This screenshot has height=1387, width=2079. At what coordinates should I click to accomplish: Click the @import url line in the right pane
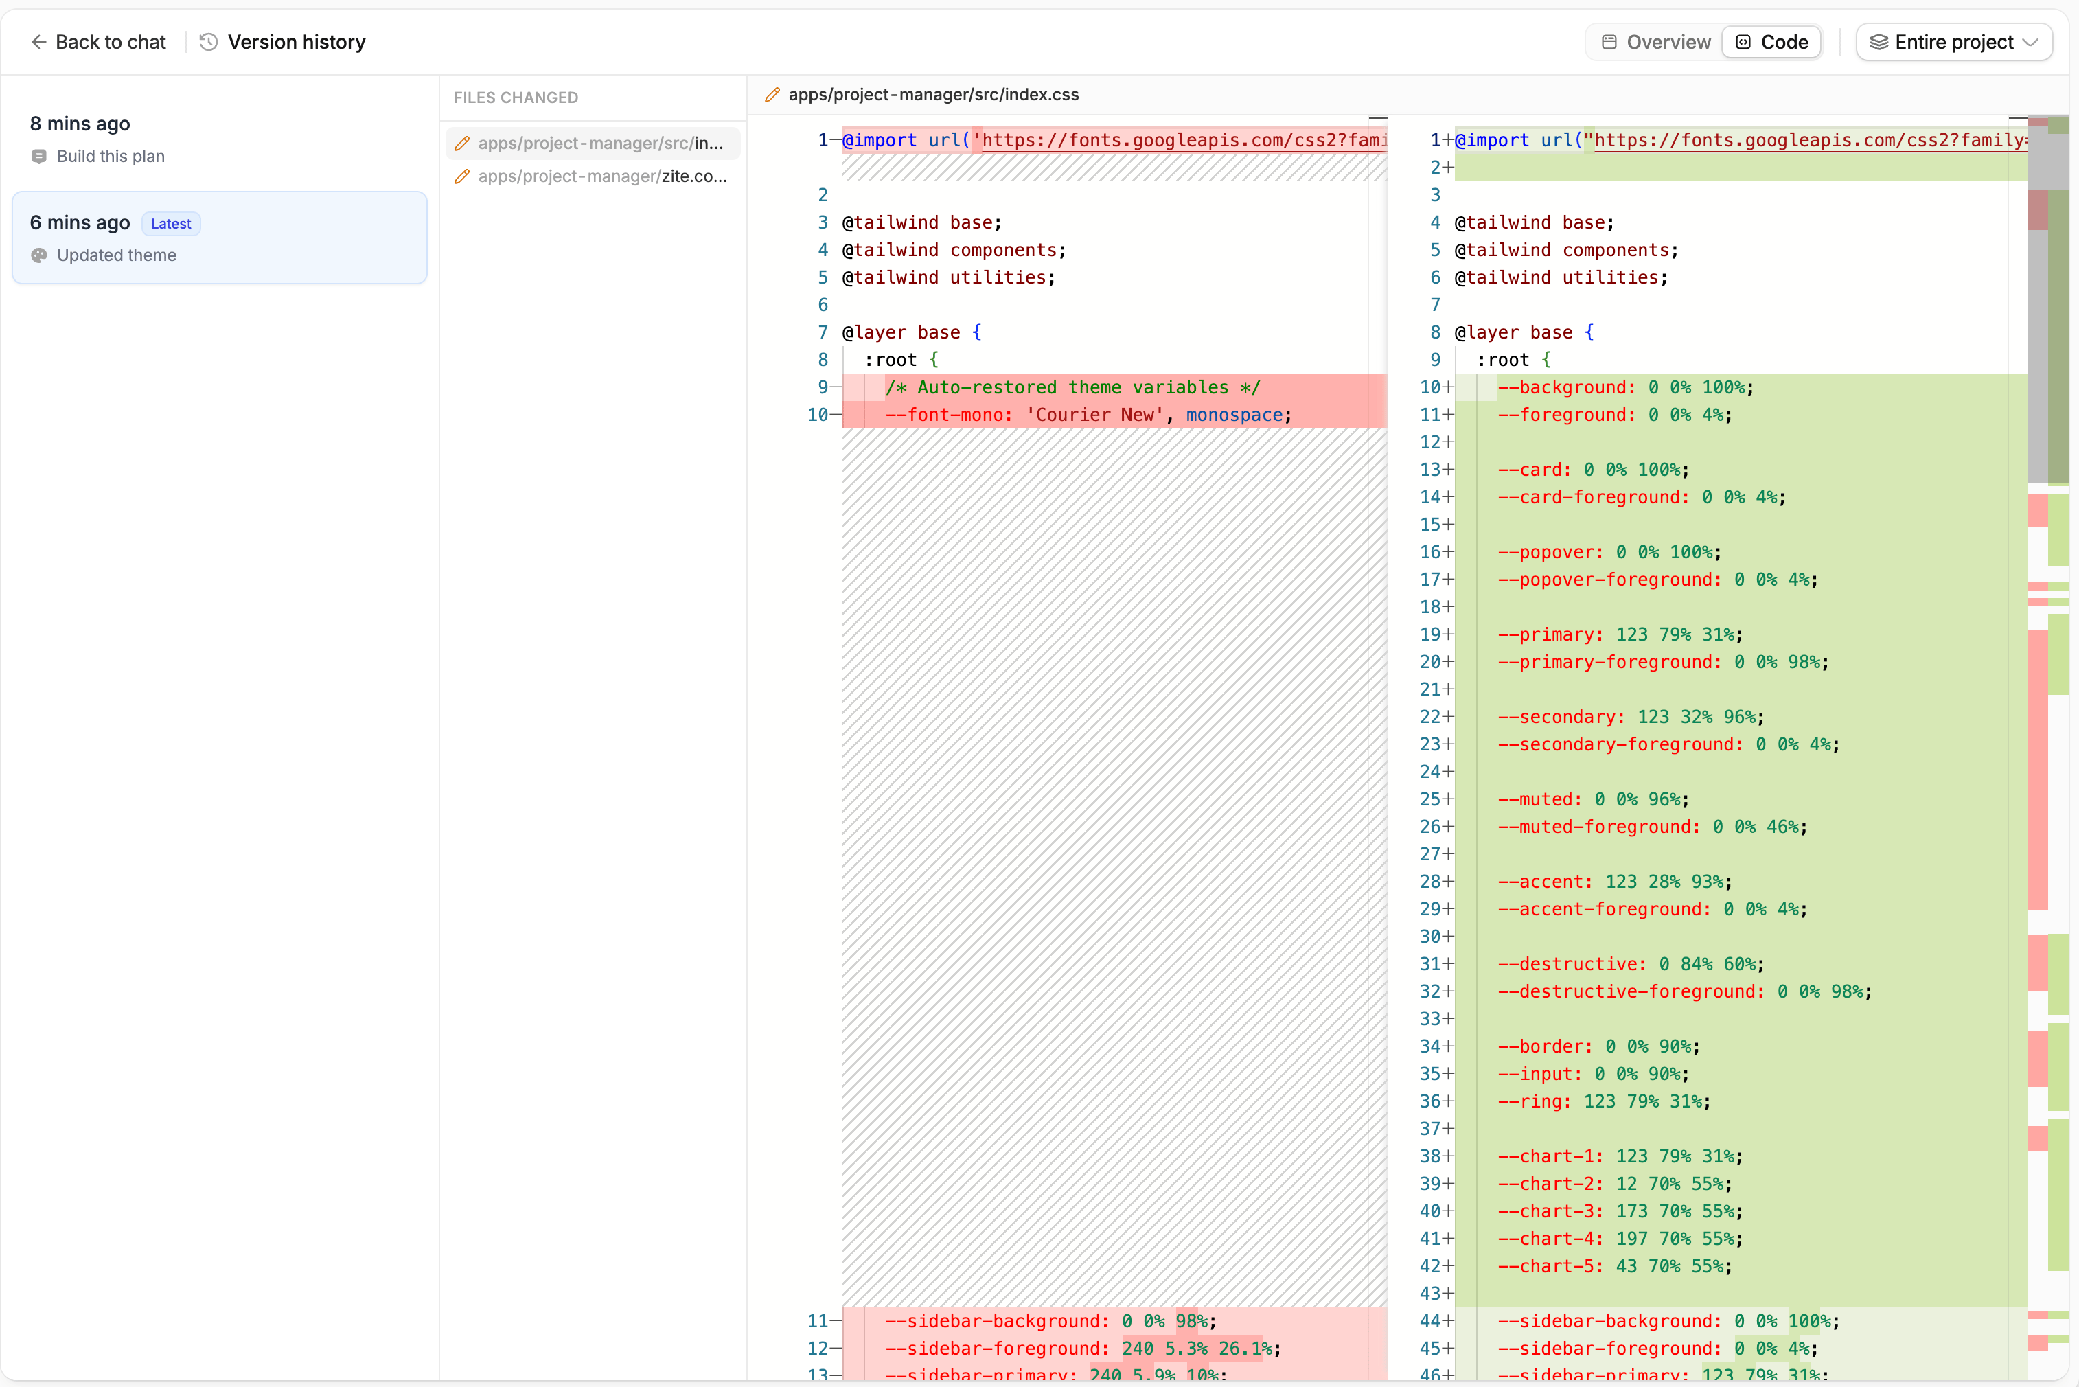[x=1741, y=140]
